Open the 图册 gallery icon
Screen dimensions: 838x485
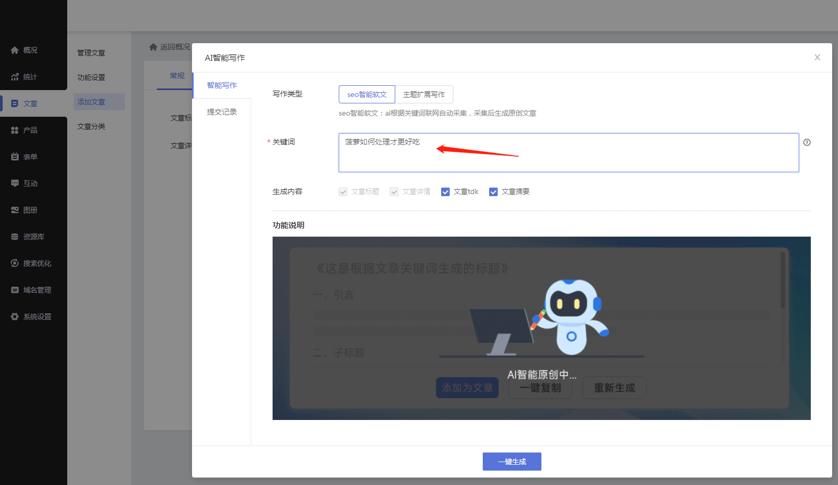15,210
